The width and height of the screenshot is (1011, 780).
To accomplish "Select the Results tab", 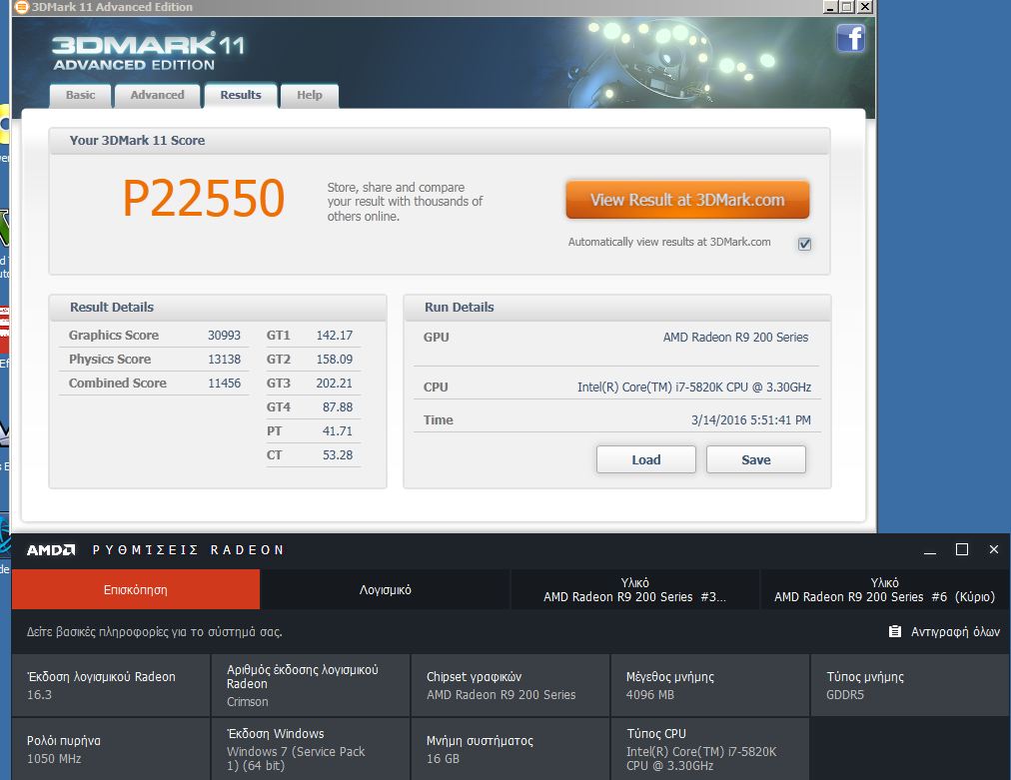I will coord(241,96).
